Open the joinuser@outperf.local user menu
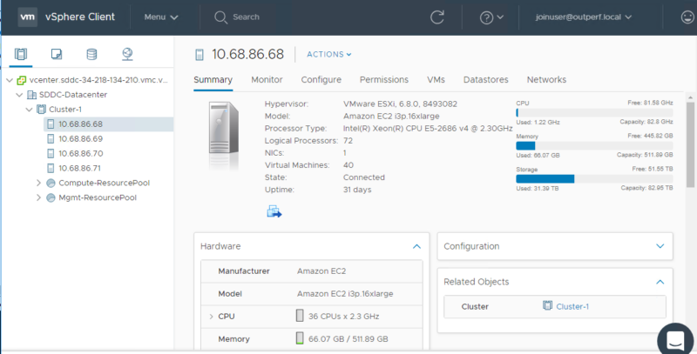This screenshot has width=697, height=354. coord(584,17)
